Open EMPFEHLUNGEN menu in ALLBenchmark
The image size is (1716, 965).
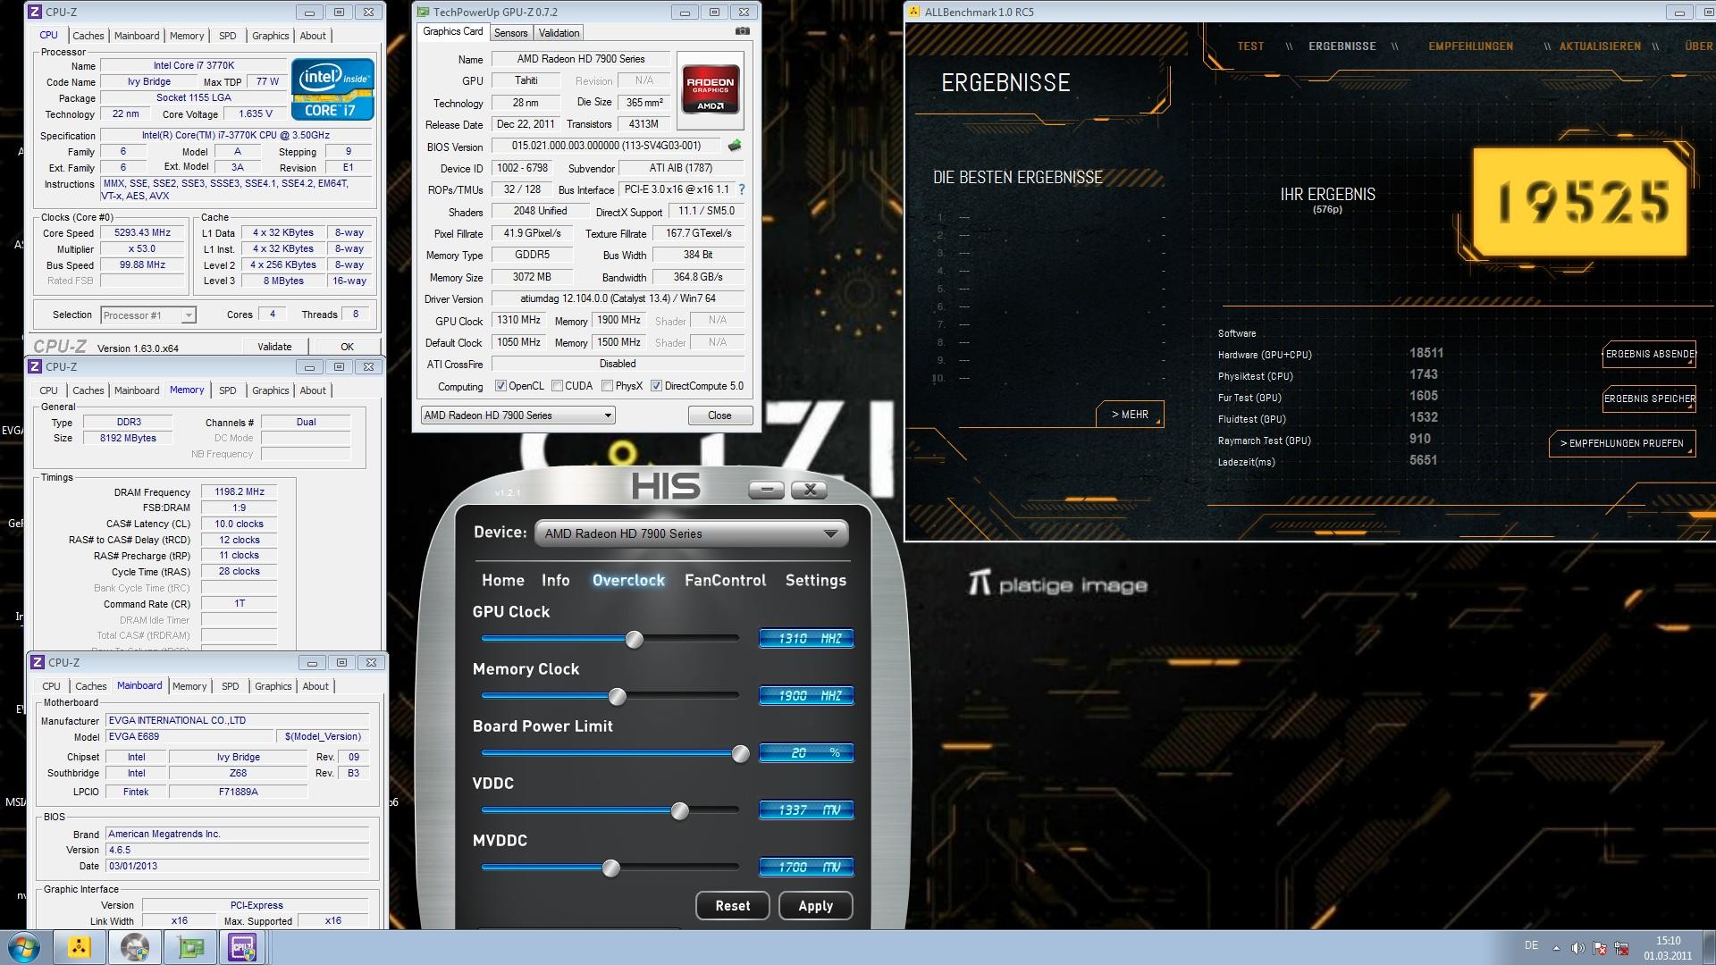tap(1470, 46)
